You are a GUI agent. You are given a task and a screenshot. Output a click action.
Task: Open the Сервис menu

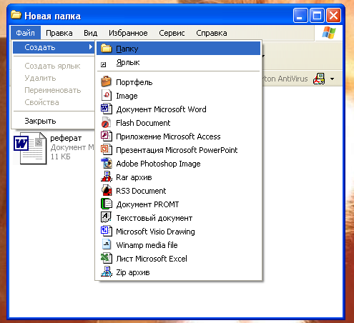click(x=172, y=33)
